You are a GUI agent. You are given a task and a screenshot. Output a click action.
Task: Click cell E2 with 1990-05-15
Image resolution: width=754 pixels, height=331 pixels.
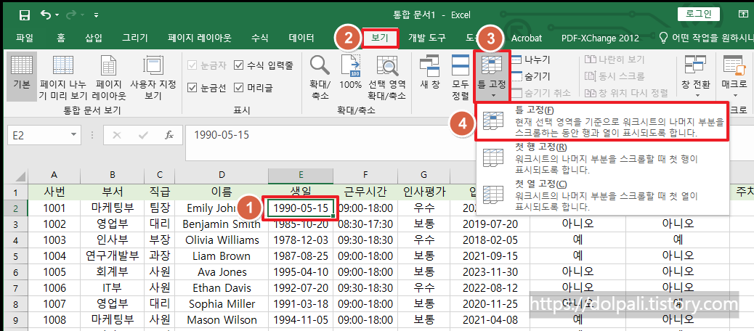301,208
